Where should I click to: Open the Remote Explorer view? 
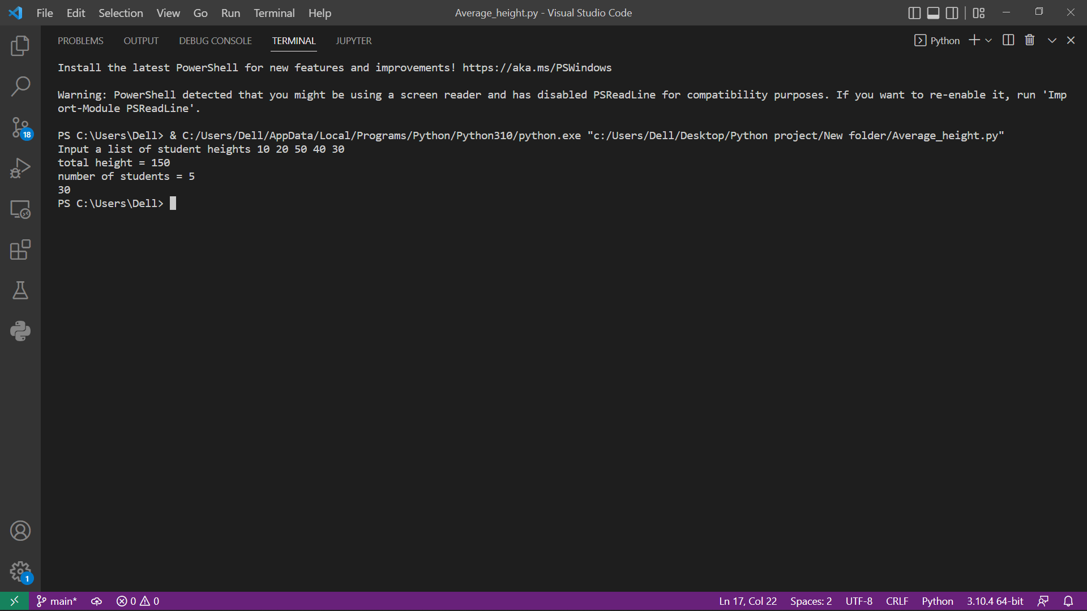[x=20, y=209]
